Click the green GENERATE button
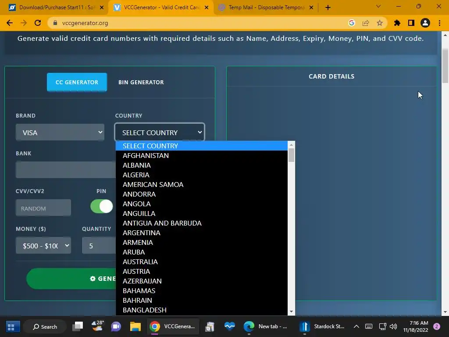The width and height of the screenshot is (449, 337). point(71,279)
